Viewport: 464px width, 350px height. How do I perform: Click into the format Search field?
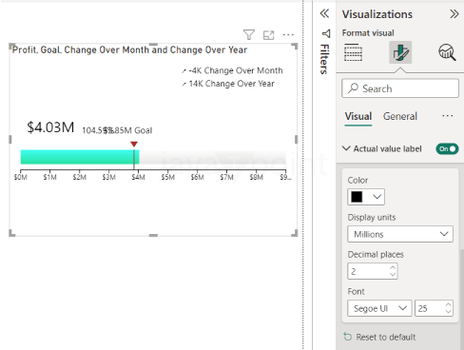coord(400,88)
